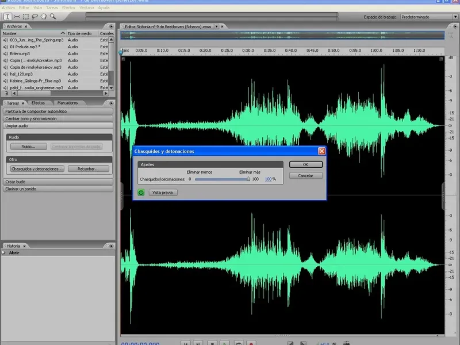Toggle the green power effect bypass button
Screen dimensions: 460x345
tap(141, 193)
